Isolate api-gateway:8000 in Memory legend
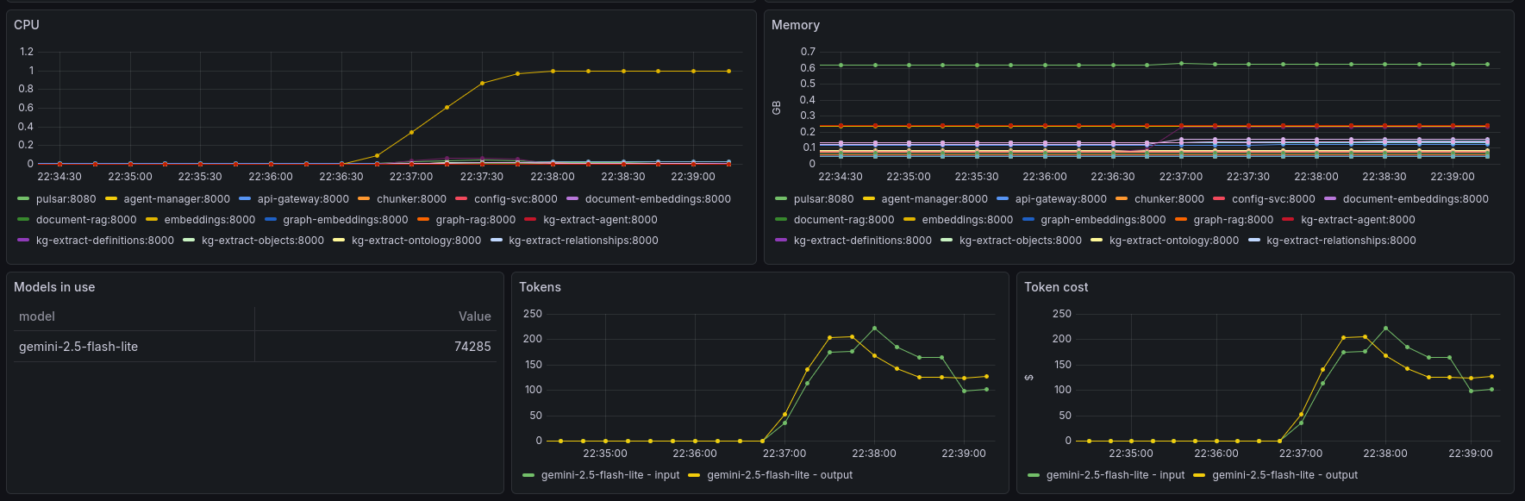The width and height of the screenshot is (1525, 501). click(1061, 199)
